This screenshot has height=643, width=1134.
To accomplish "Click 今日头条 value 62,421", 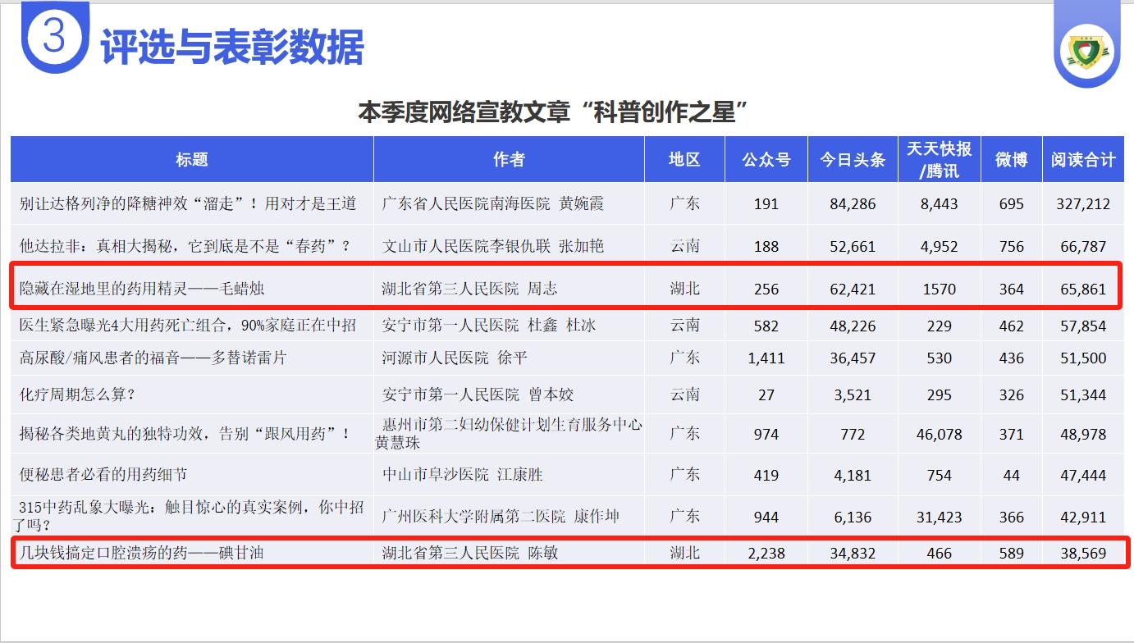I will 853,289.
